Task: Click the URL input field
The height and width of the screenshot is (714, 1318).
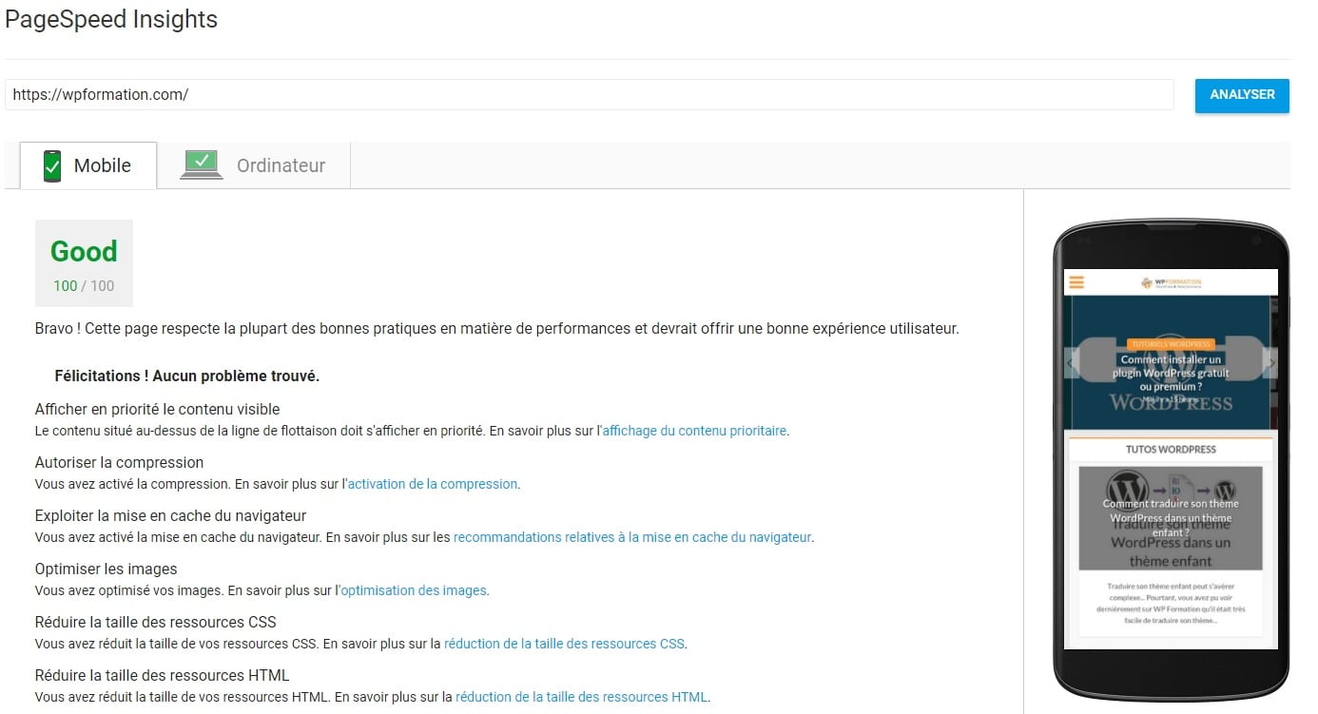Action: tap(590, 95)
